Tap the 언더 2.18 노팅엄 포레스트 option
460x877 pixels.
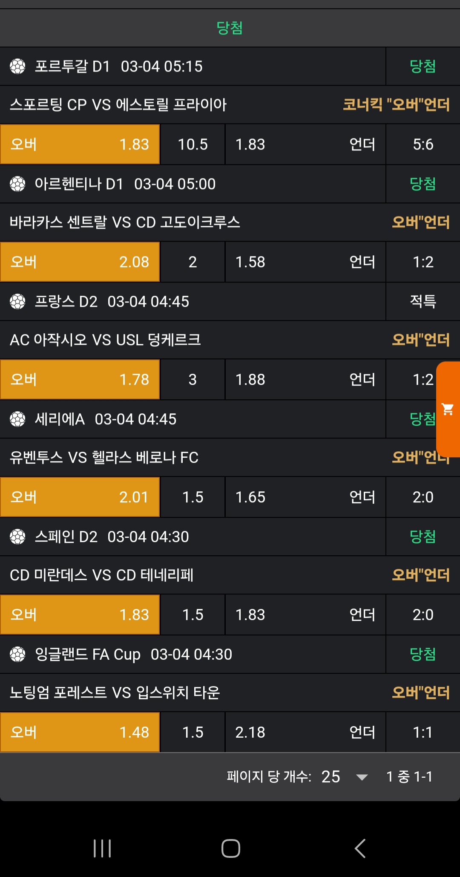click(x=305, y=733)
